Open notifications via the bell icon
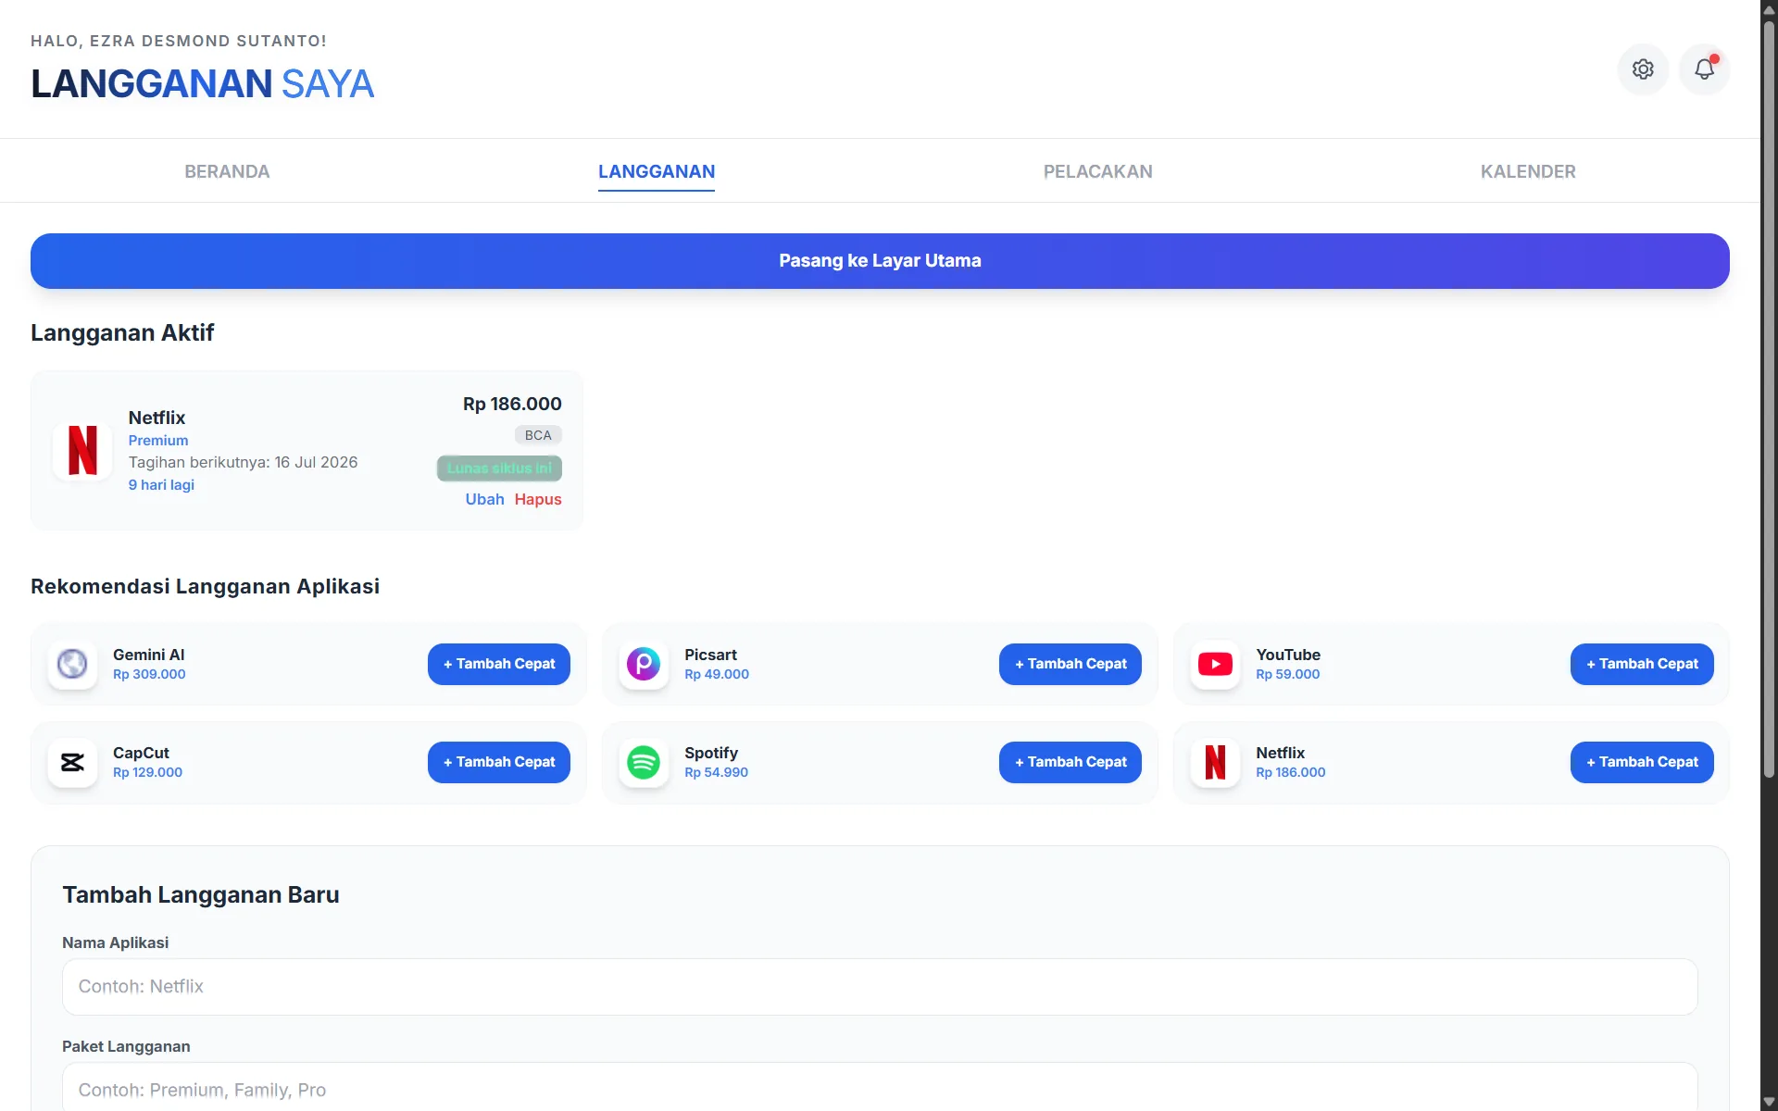Image resolution: width=1778 pixels, height=1111 pixels. pos(1704,69)
